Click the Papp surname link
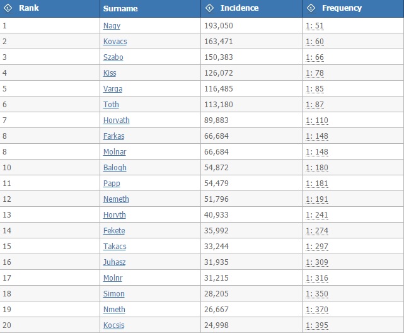This screenshot has height=333, width=404. [112, 184]
